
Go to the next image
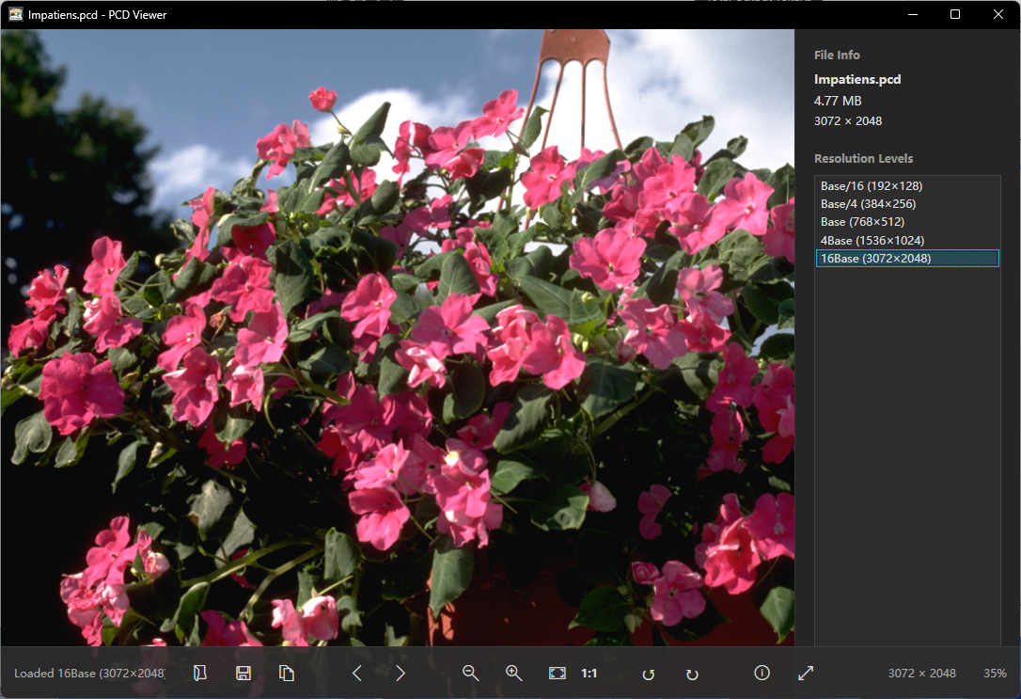tap(401, 673)
